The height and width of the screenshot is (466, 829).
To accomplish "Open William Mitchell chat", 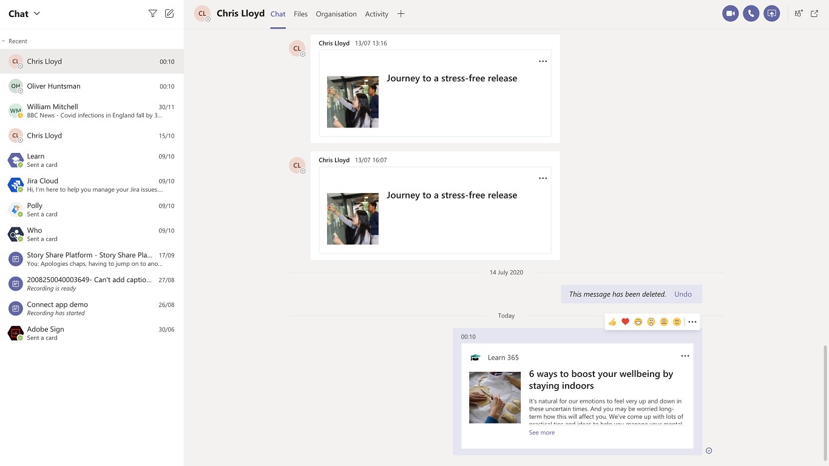I will pos(92,110).
